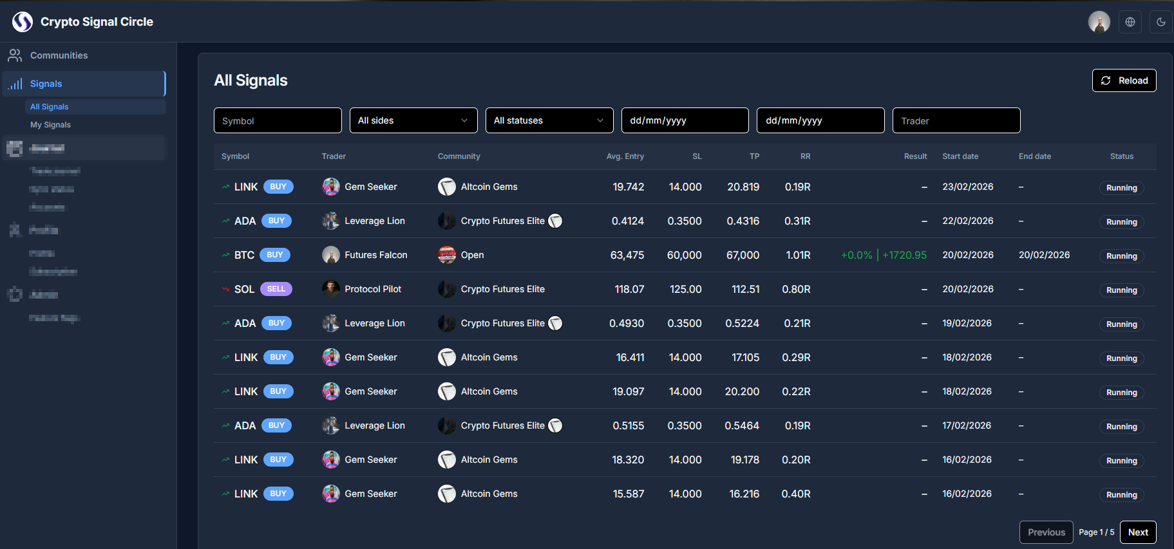Click the SELL badge on the SOL row

coord(276,289)
